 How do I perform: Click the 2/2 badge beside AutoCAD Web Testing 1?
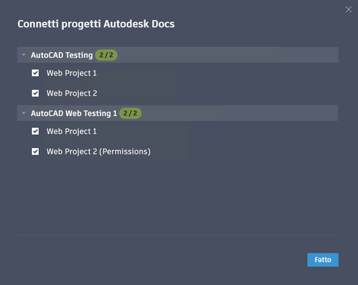point(130,113)
